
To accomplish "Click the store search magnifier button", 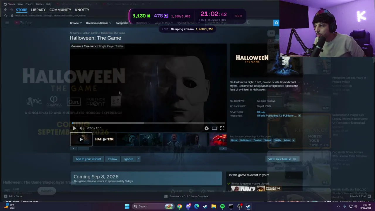I will [276, 23].
